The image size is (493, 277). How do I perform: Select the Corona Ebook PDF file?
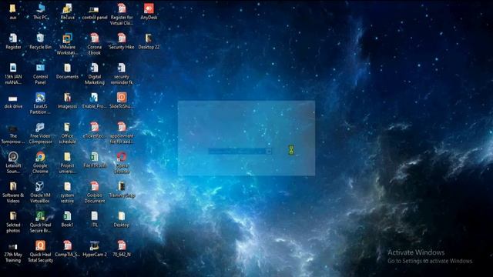(94, 44)
